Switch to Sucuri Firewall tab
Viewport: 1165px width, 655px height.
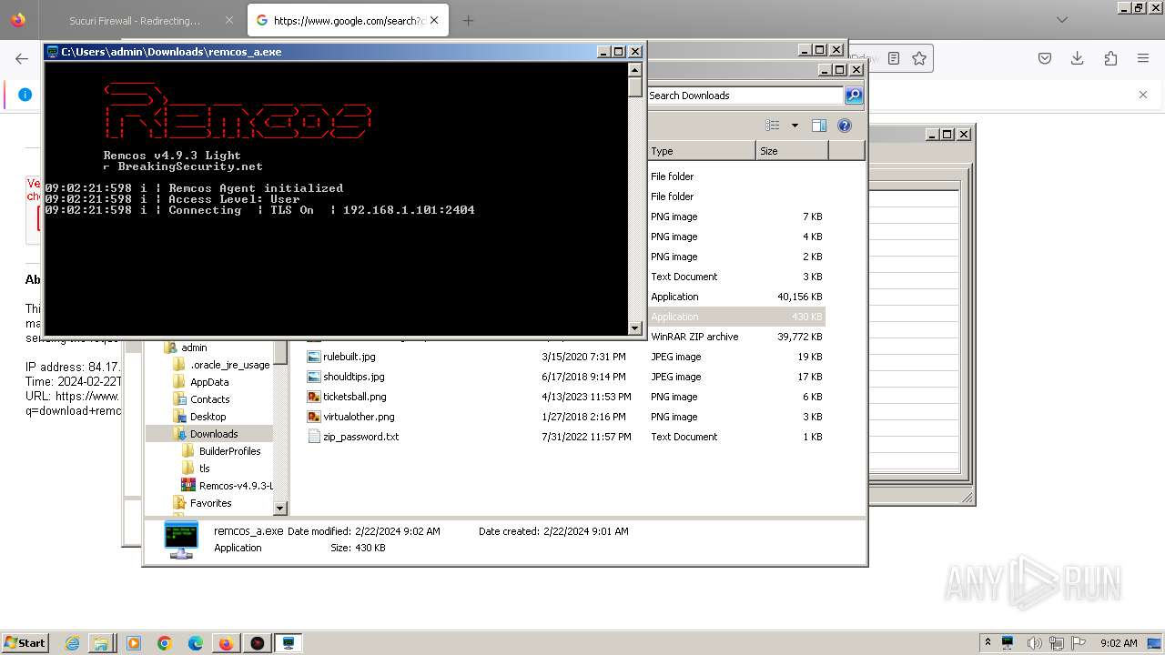click(135, 20)
